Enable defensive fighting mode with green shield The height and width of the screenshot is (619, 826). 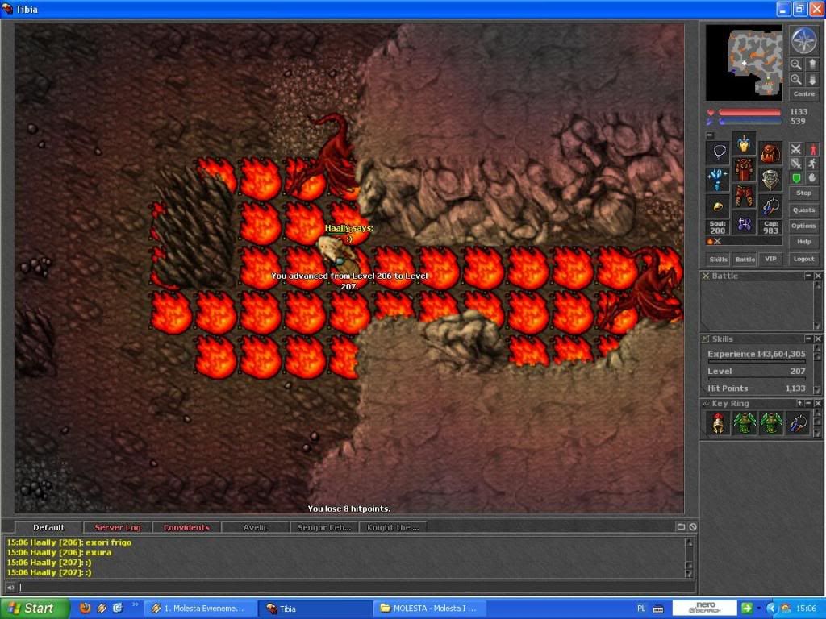point(795,178)
